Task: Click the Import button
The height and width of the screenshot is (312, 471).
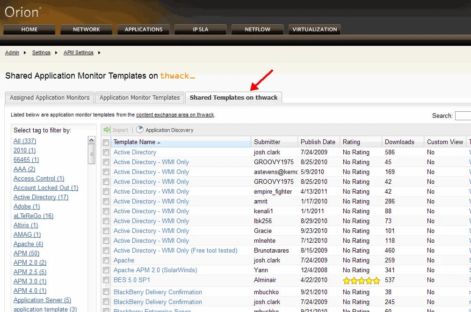Action: point(116,130)
